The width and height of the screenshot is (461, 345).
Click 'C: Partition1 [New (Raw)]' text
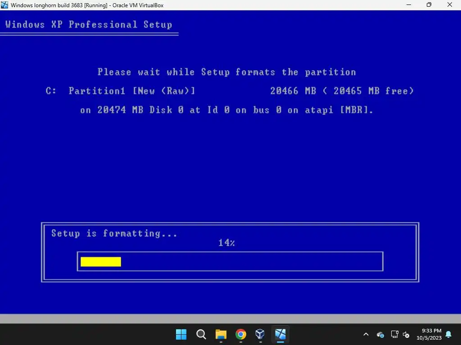[x=121, y=91]
